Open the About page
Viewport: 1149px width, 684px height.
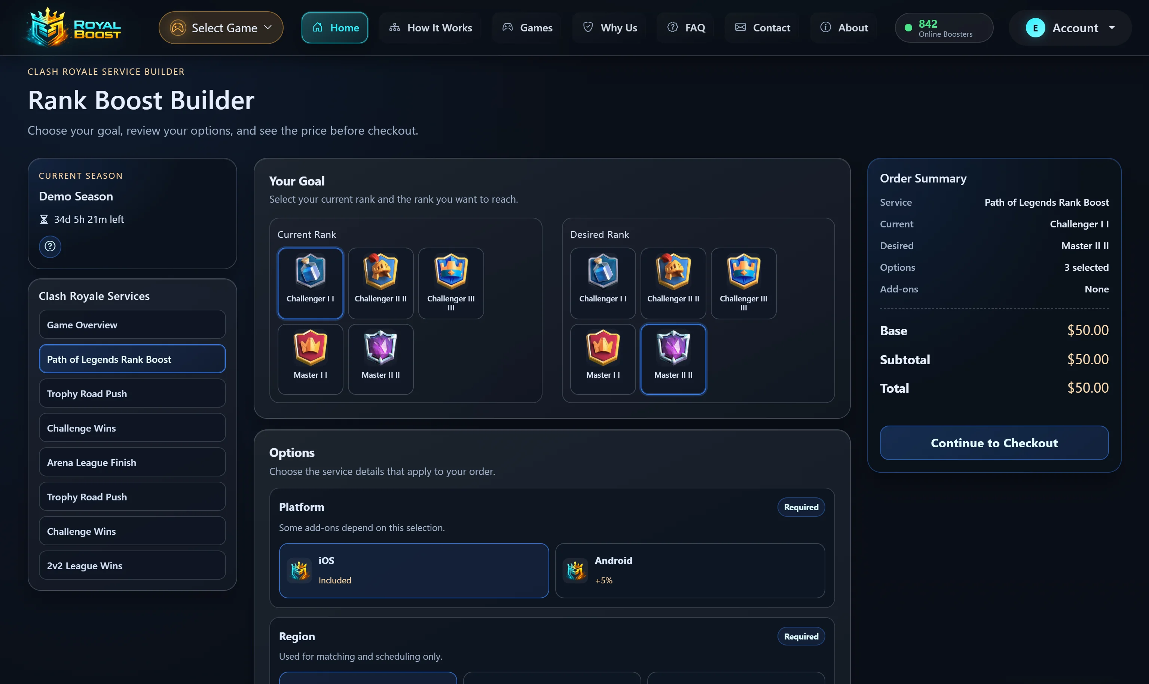[844, 28]
